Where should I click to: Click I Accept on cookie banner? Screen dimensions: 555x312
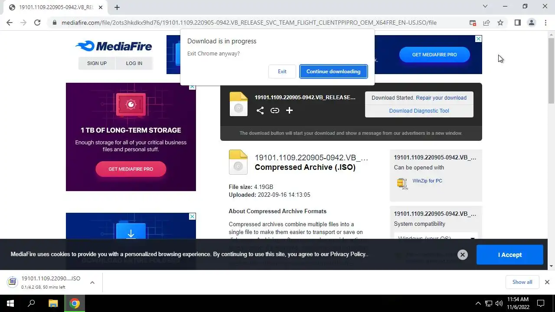(510, 255)
